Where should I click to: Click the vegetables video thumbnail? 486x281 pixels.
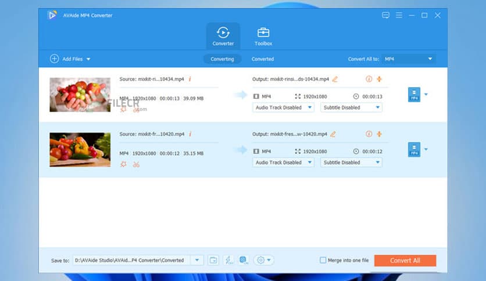pyautogui.click(x=80, y=150)
